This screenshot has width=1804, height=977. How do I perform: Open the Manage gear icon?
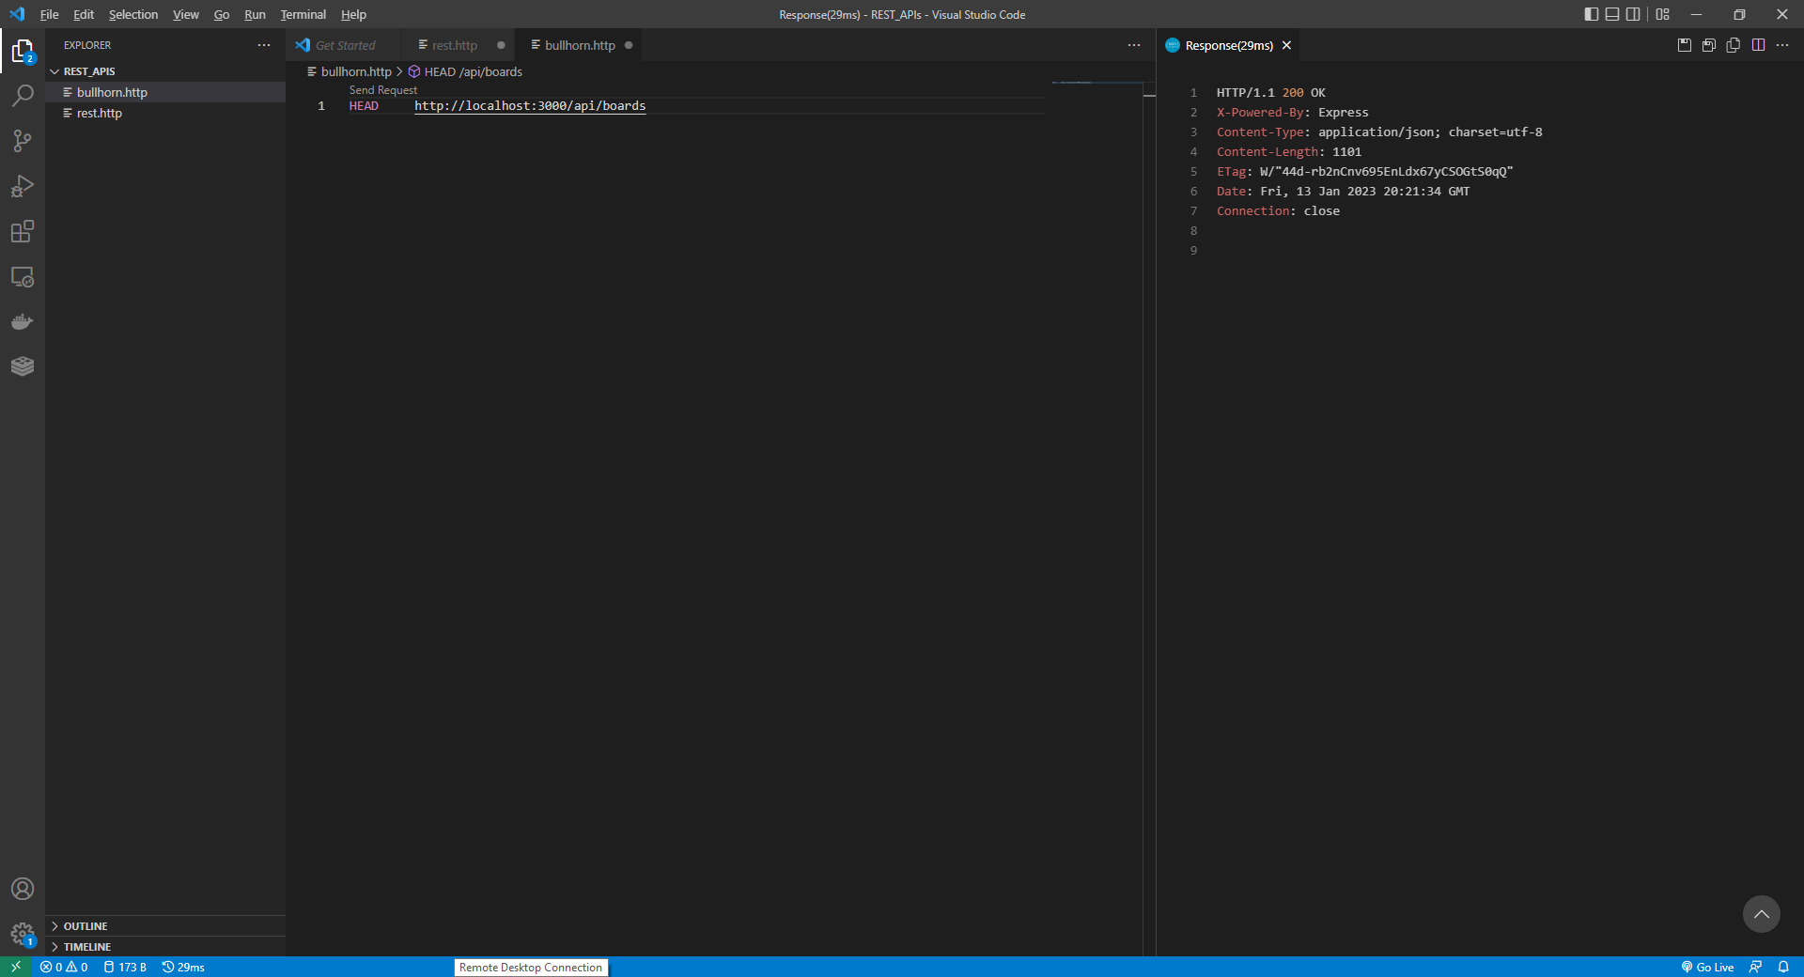click(23, 934)
